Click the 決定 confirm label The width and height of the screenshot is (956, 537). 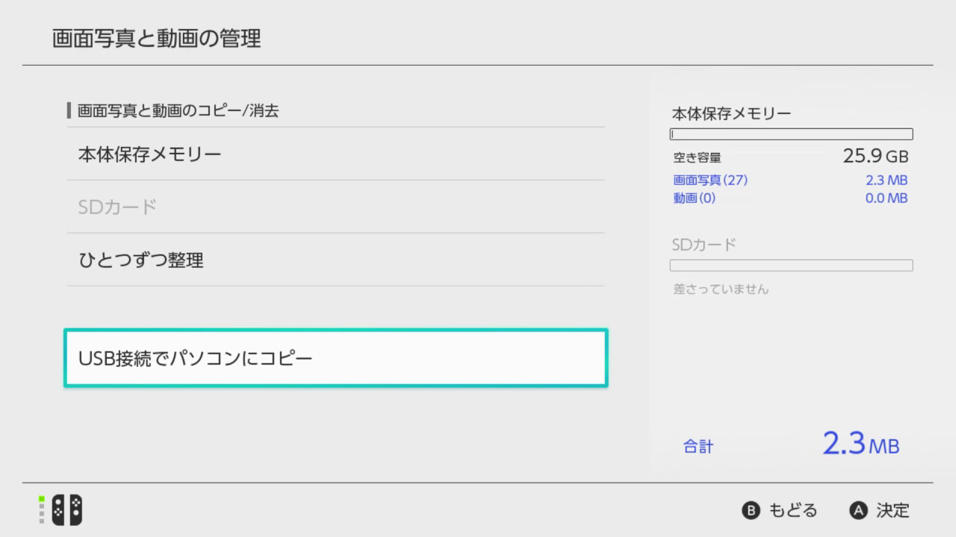(893, 510)
